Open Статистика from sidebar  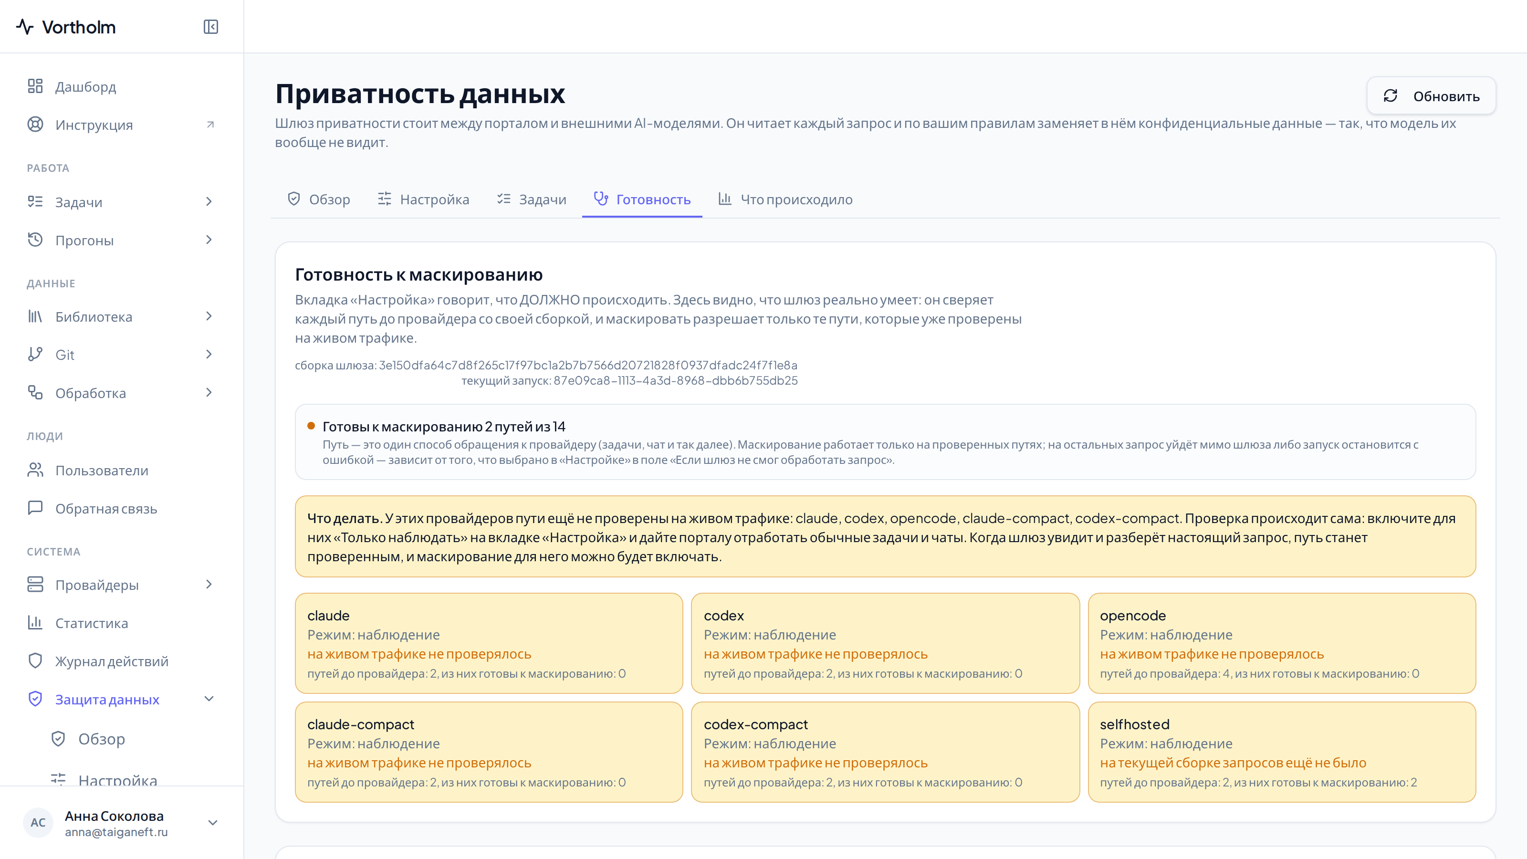click(x=122, y=622)
